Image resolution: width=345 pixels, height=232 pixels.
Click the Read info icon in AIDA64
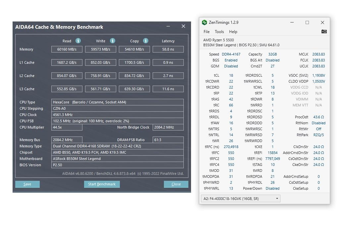pos(78,41)
